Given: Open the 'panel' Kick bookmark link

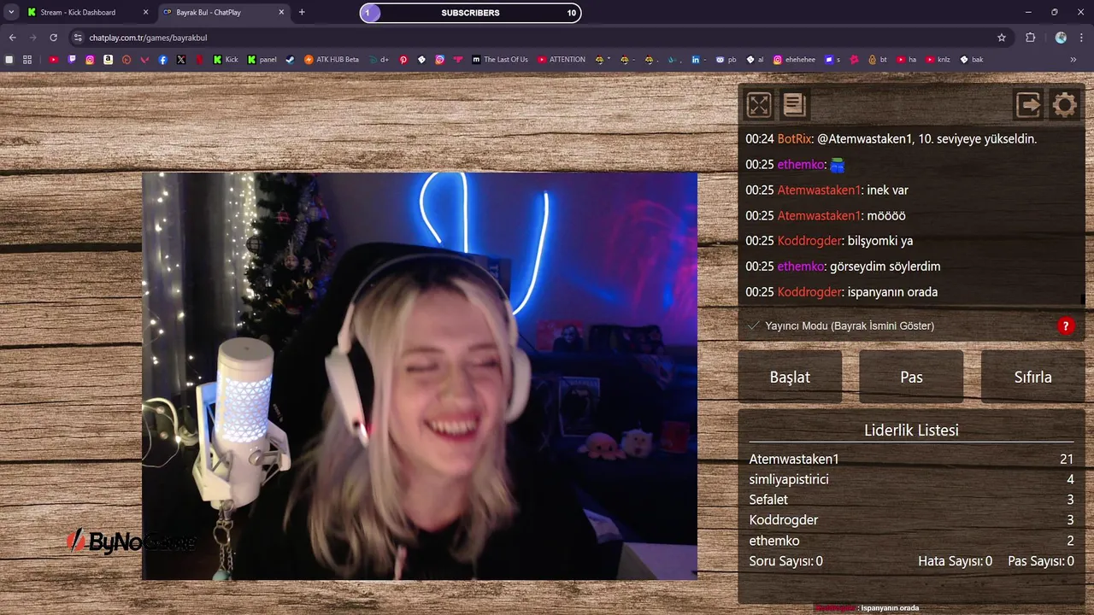Looking at the screenshot, I should coord(262,60).
